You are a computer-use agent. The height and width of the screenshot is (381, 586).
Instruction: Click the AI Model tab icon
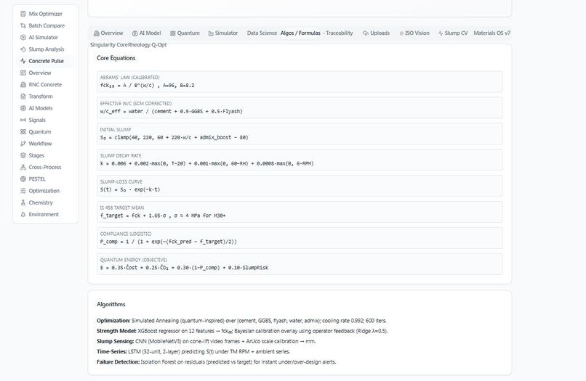[135, 33]
